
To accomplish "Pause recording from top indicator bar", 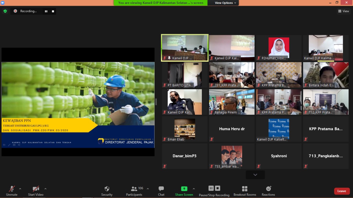I will (x=46, y=11).
